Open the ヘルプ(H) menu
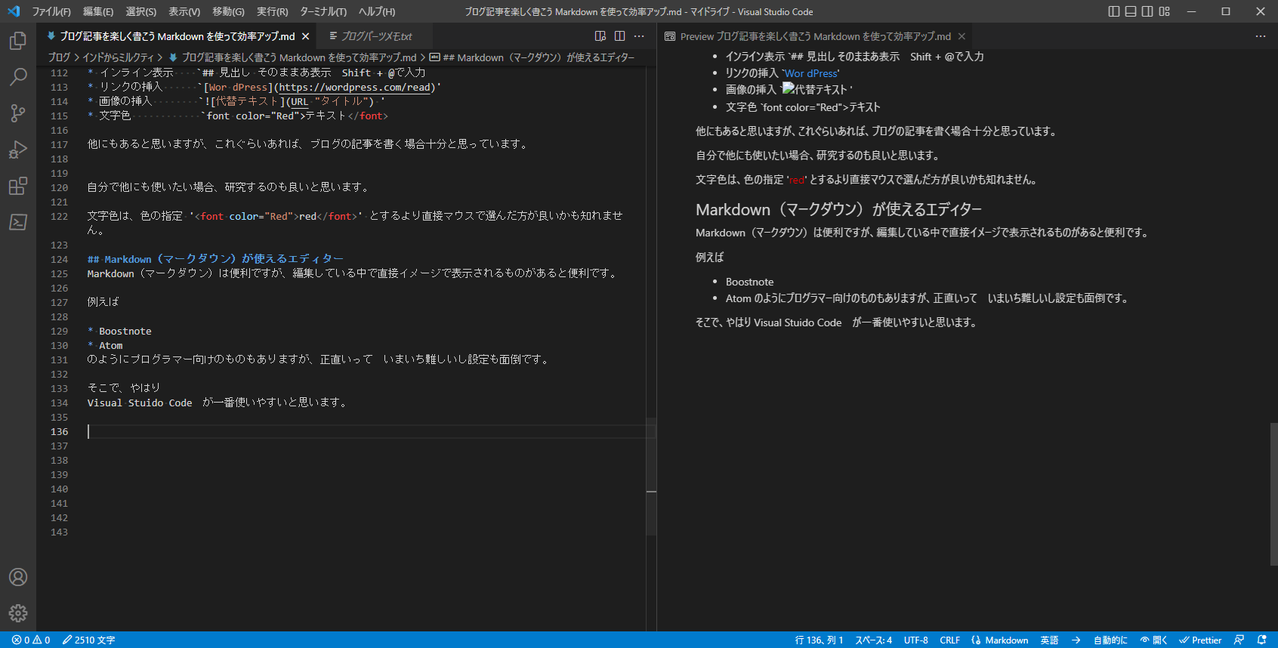 pos(376,11)
